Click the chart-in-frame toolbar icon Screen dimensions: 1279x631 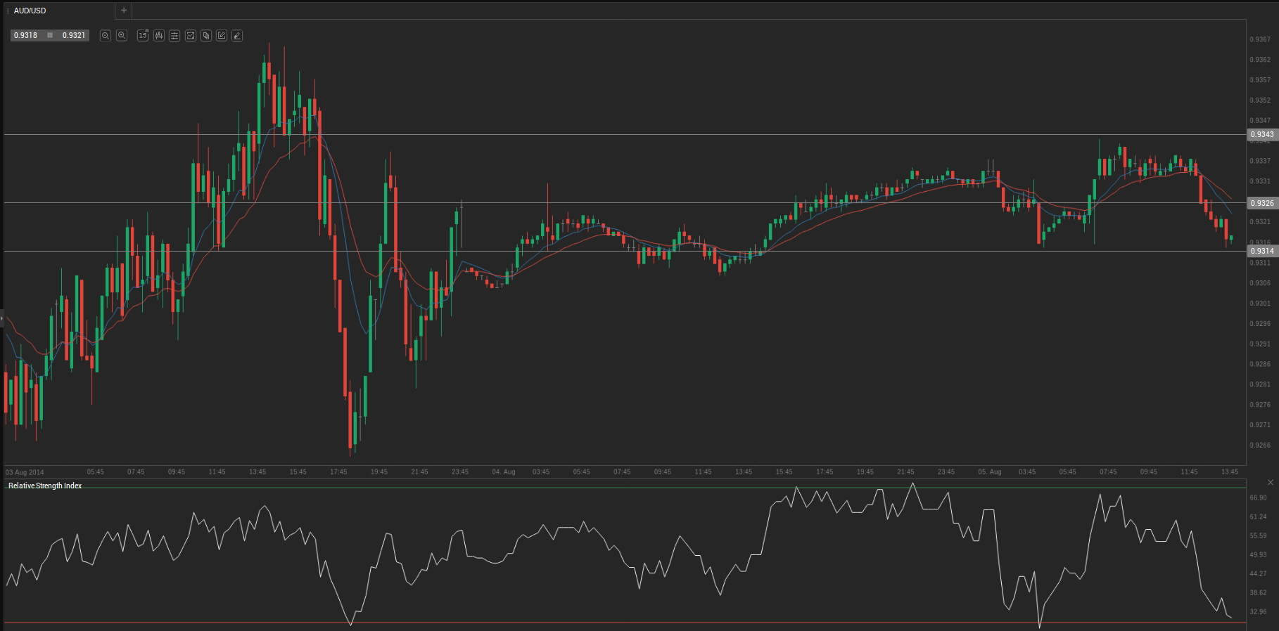tap(191, 35)
